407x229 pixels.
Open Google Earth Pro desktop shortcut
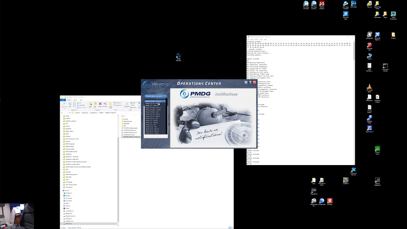coord(314,202)
